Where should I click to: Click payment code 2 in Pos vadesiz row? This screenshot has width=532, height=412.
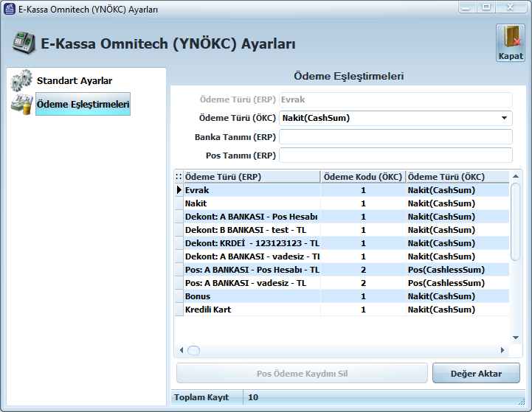pyautogui.click(x=363, y=283)
